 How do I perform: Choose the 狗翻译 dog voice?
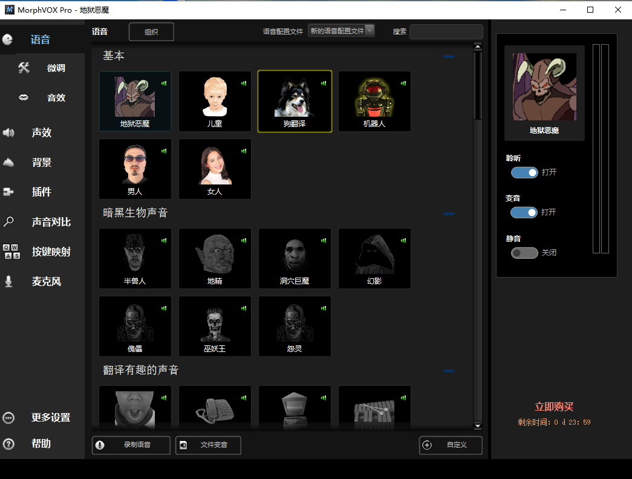click(x=295, y=101)
